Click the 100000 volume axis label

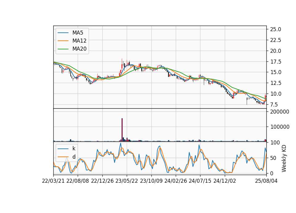point(280,127)
